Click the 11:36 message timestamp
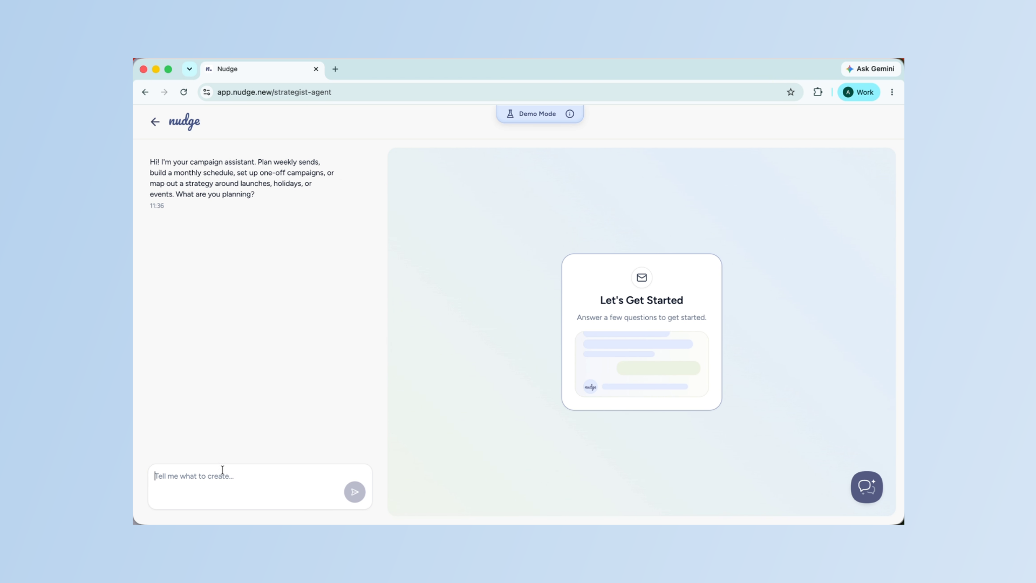Screen dimensions: 1036x583 (157, 206)
